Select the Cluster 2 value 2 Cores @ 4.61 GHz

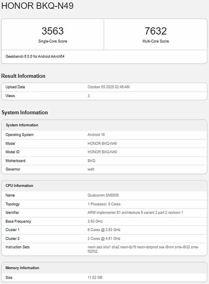click(x=104, y=239)
